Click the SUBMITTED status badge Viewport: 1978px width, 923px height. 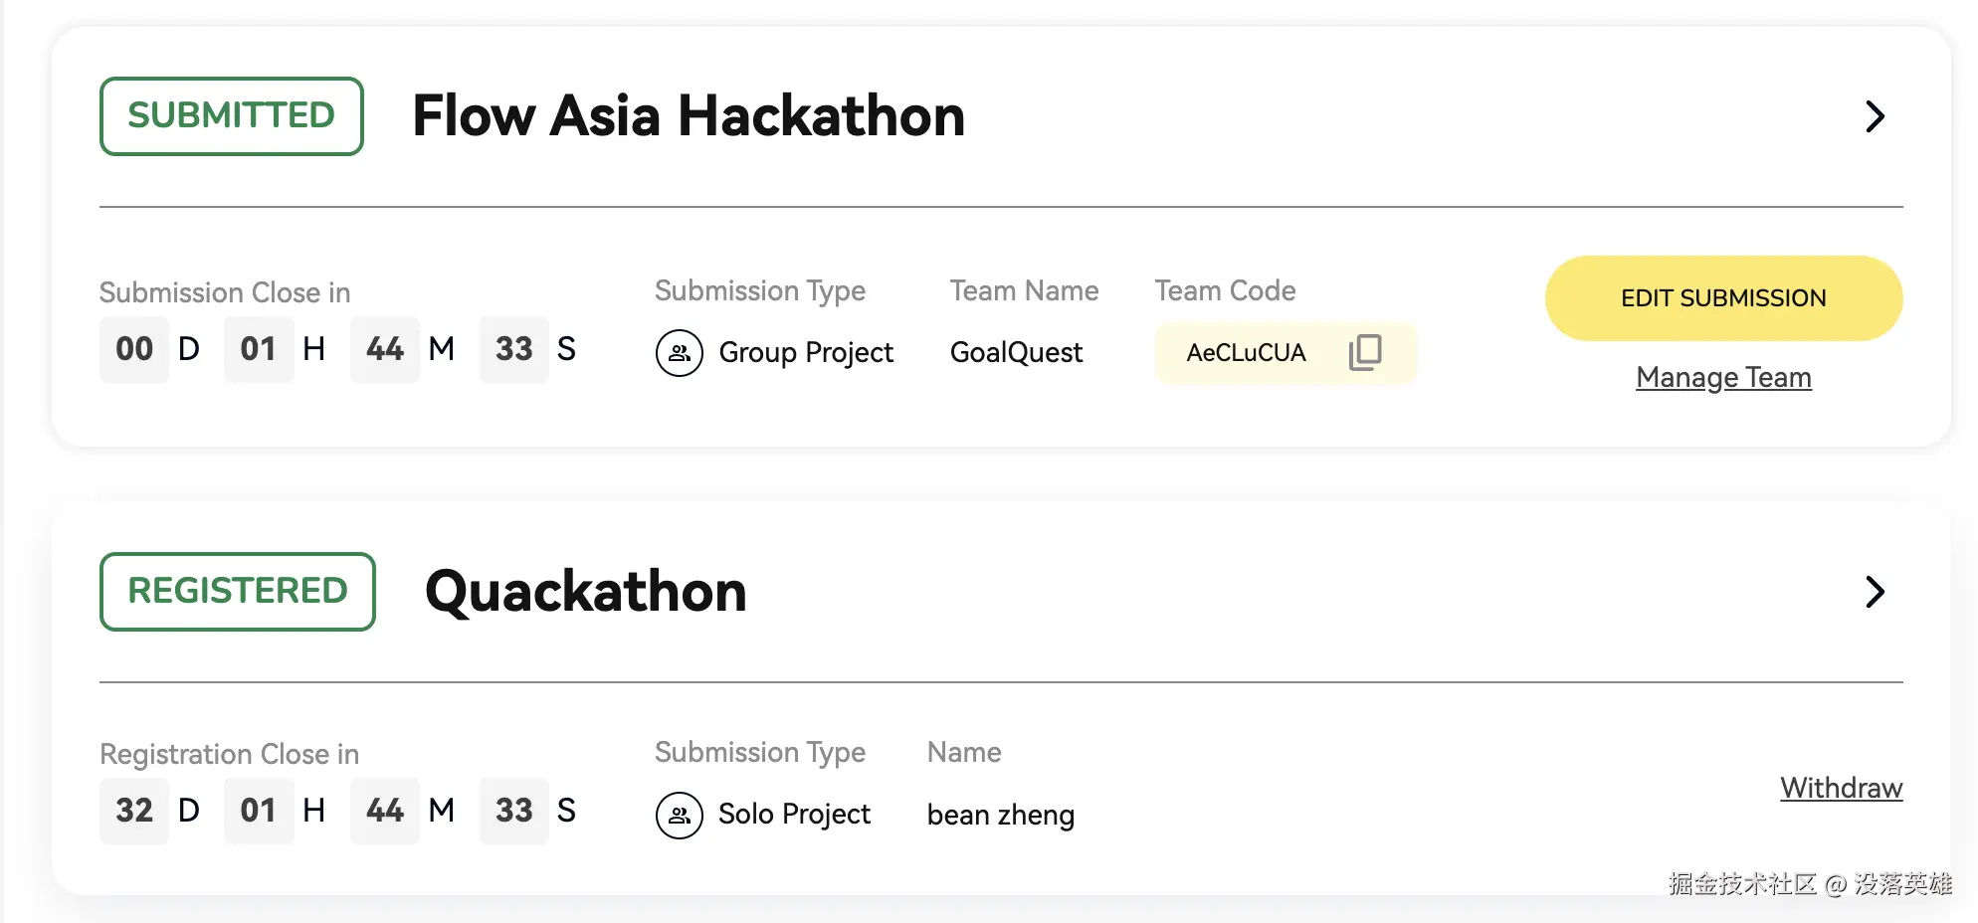point(232,116)
